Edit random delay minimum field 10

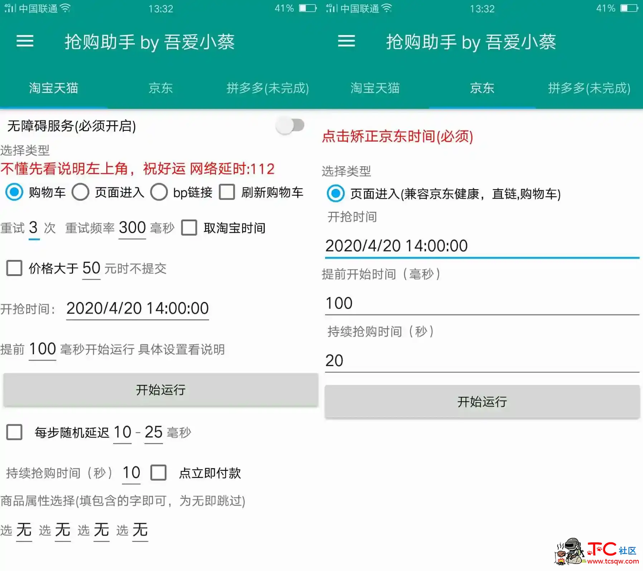pyautogui.click(x=122, y=433)
